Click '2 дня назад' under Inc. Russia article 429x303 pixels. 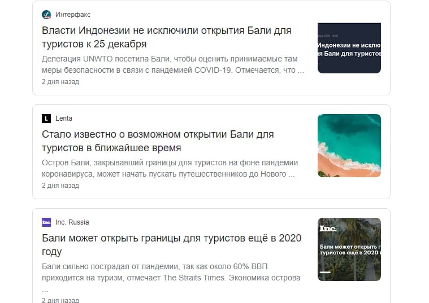coord(60,300)
